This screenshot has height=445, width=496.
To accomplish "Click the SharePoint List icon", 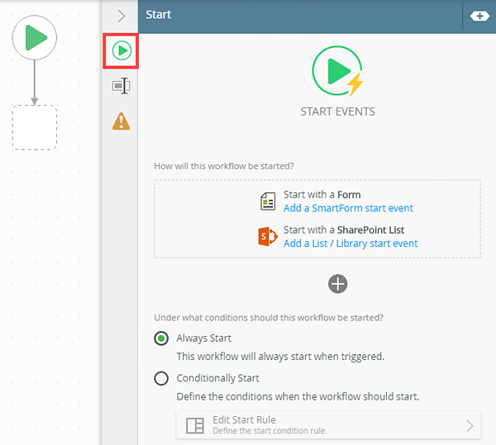I will [268, 236].
